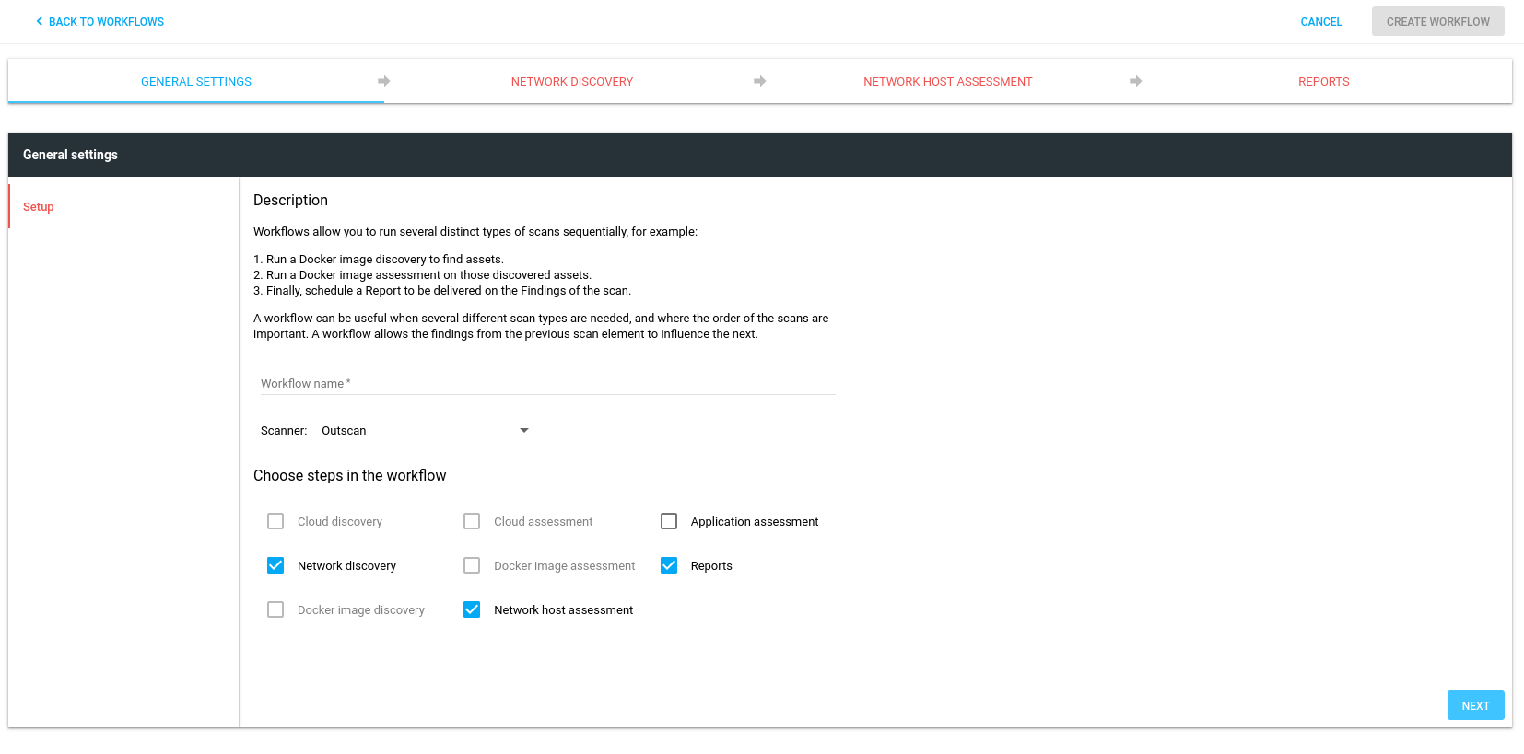This screenshot has height=754, width=1524.
Task: Go back via Back to Workflows link
Action: pos(100,21)
